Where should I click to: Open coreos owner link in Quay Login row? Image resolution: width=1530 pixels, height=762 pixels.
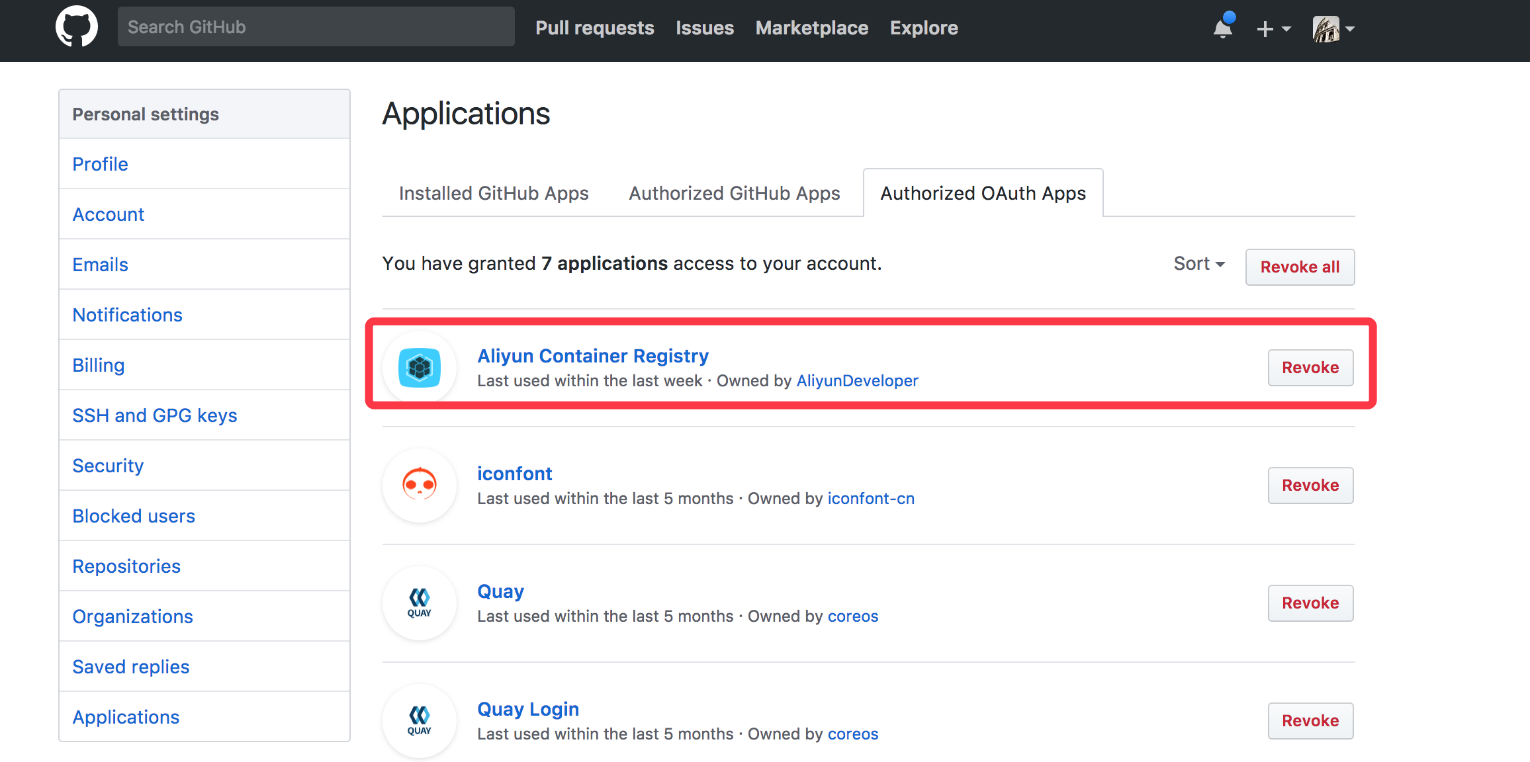coord(853,734)
